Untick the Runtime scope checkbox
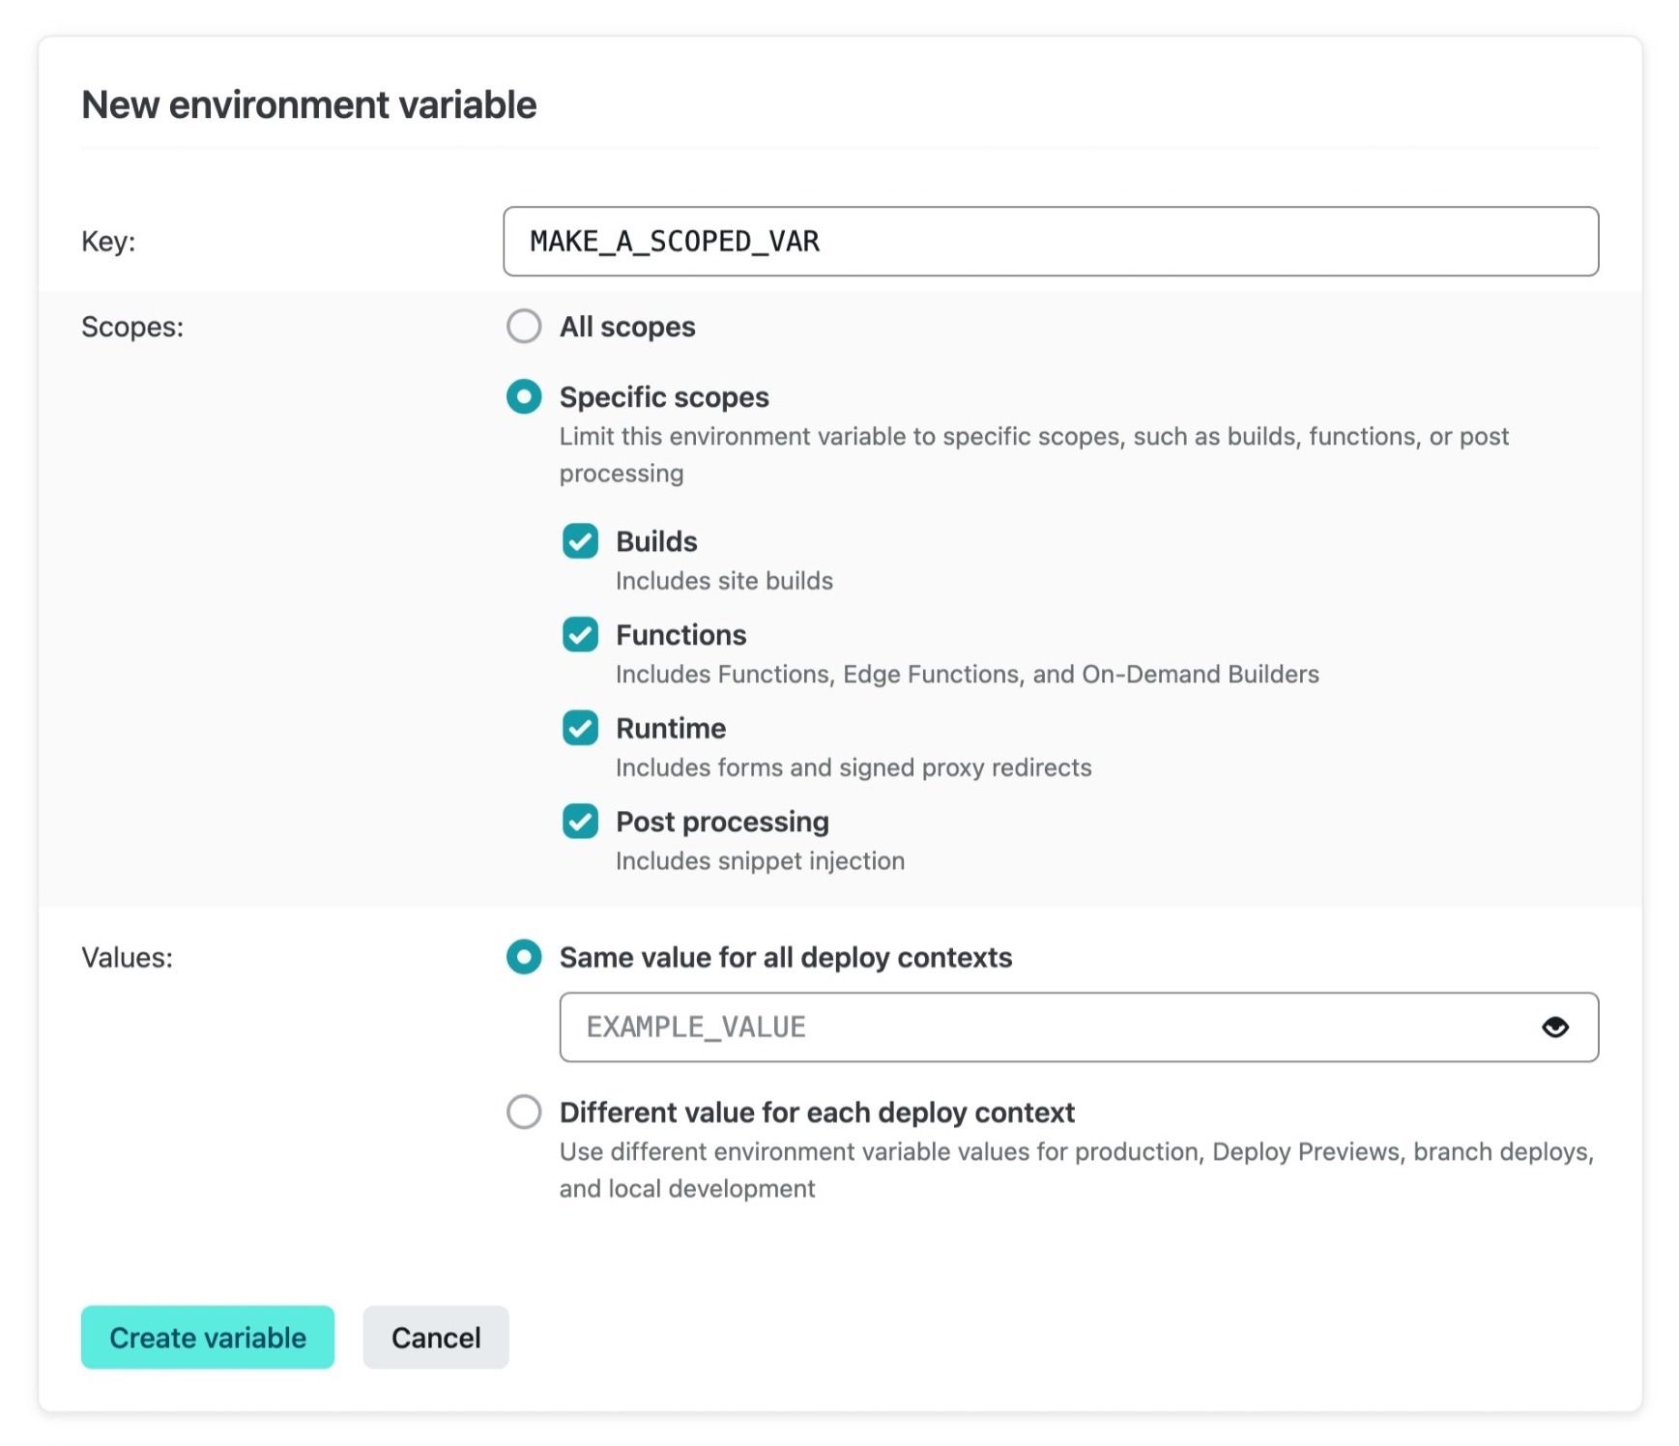The width and height of the screenshot is (1679, 1446). 580,728
